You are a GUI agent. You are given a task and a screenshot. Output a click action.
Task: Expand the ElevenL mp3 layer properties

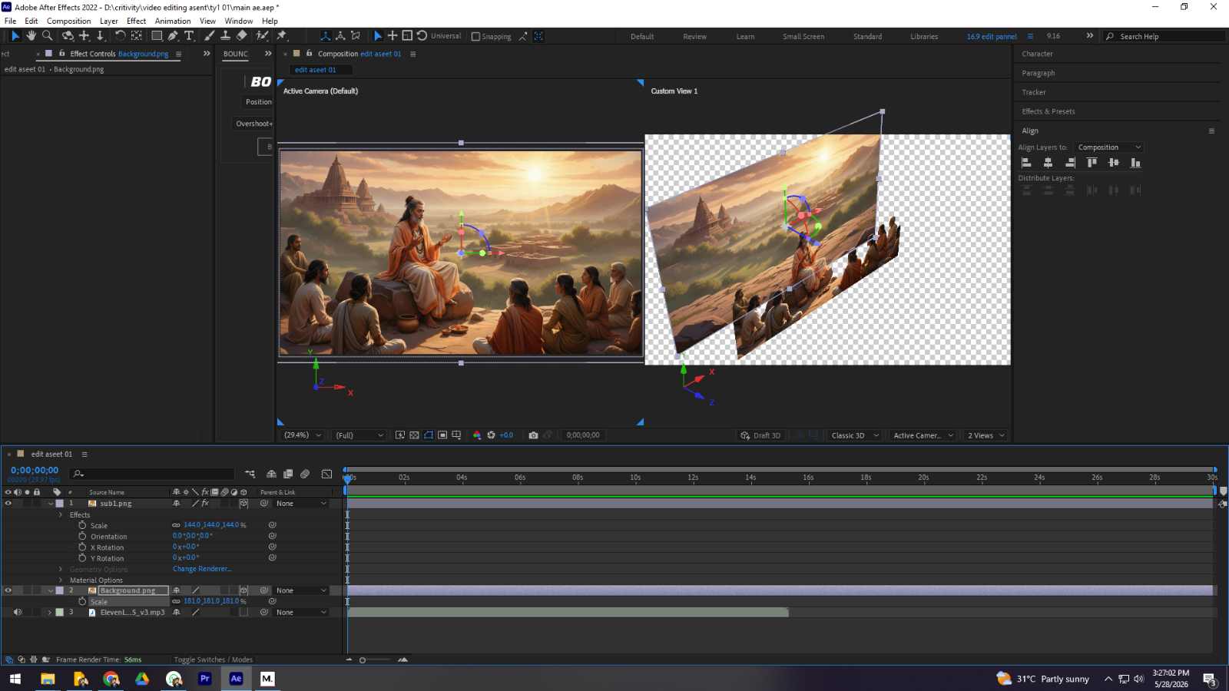pyautogui.click(x=50, y=613)
